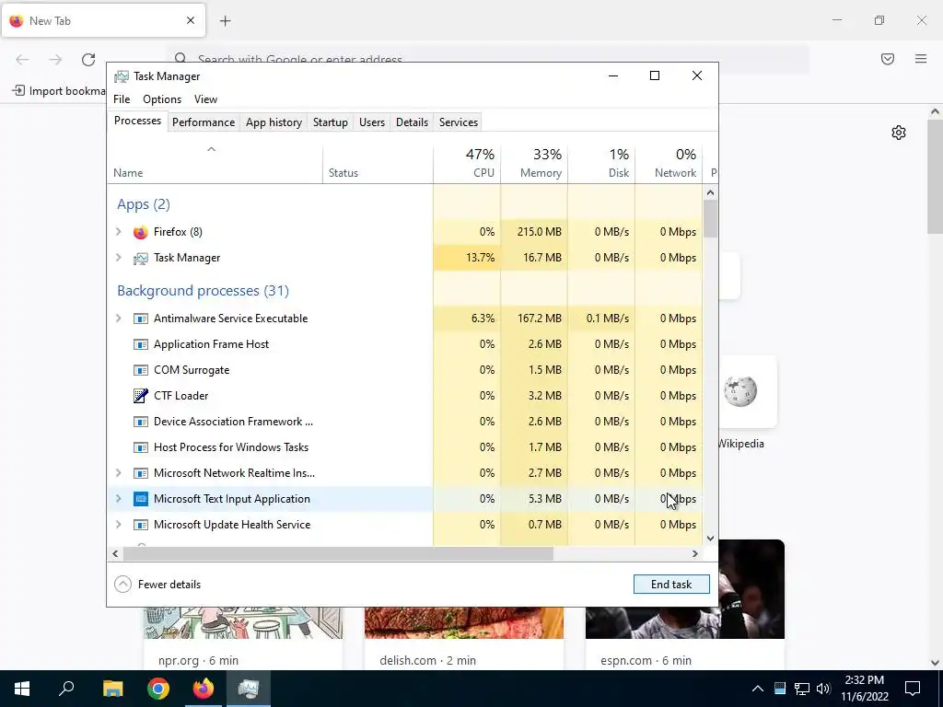This screenshot has width=943, height=707.
Task: Switch to Firefox via taskbar icon
Action: click(204, 689)
